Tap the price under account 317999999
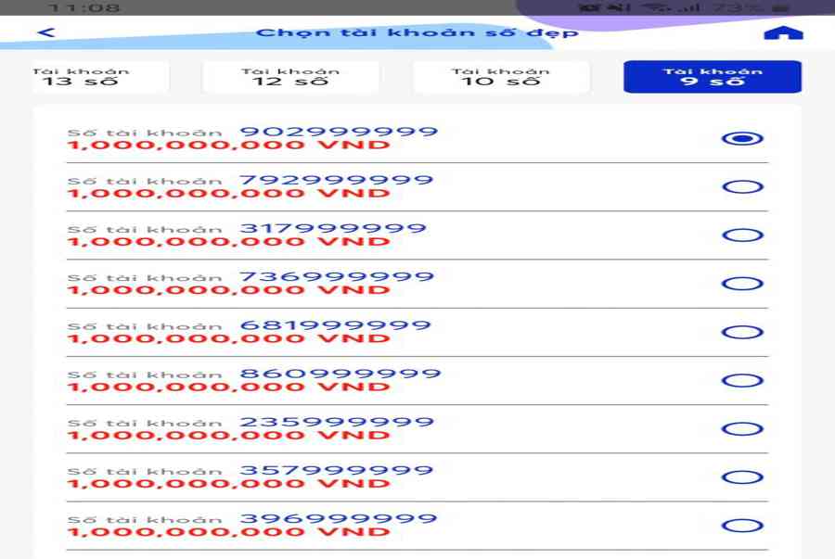Screen dimensions: 835x559 tap(228, 242)
